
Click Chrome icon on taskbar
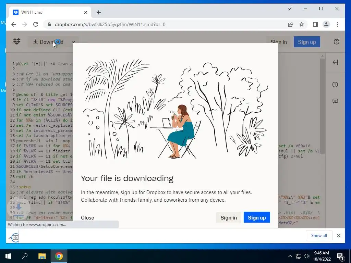click(59, 256)
